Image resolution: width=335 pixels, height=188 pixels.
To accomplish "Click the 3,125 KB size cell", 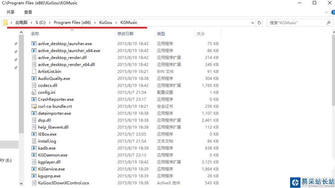I will tap(210, 162).
